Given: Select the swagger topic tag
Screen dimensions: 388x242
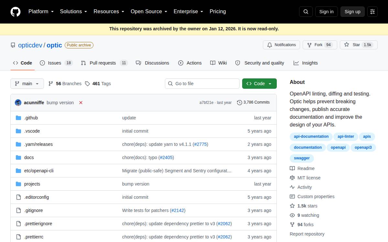Looking at the screenshot, I should 302,158.
